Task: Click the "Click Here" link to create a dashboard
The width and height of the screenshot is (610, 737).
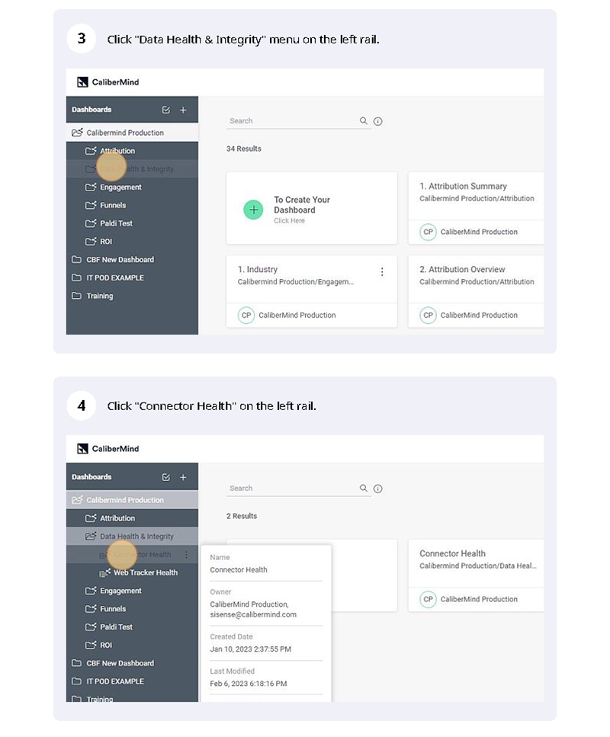Action: tap(289, 220)
